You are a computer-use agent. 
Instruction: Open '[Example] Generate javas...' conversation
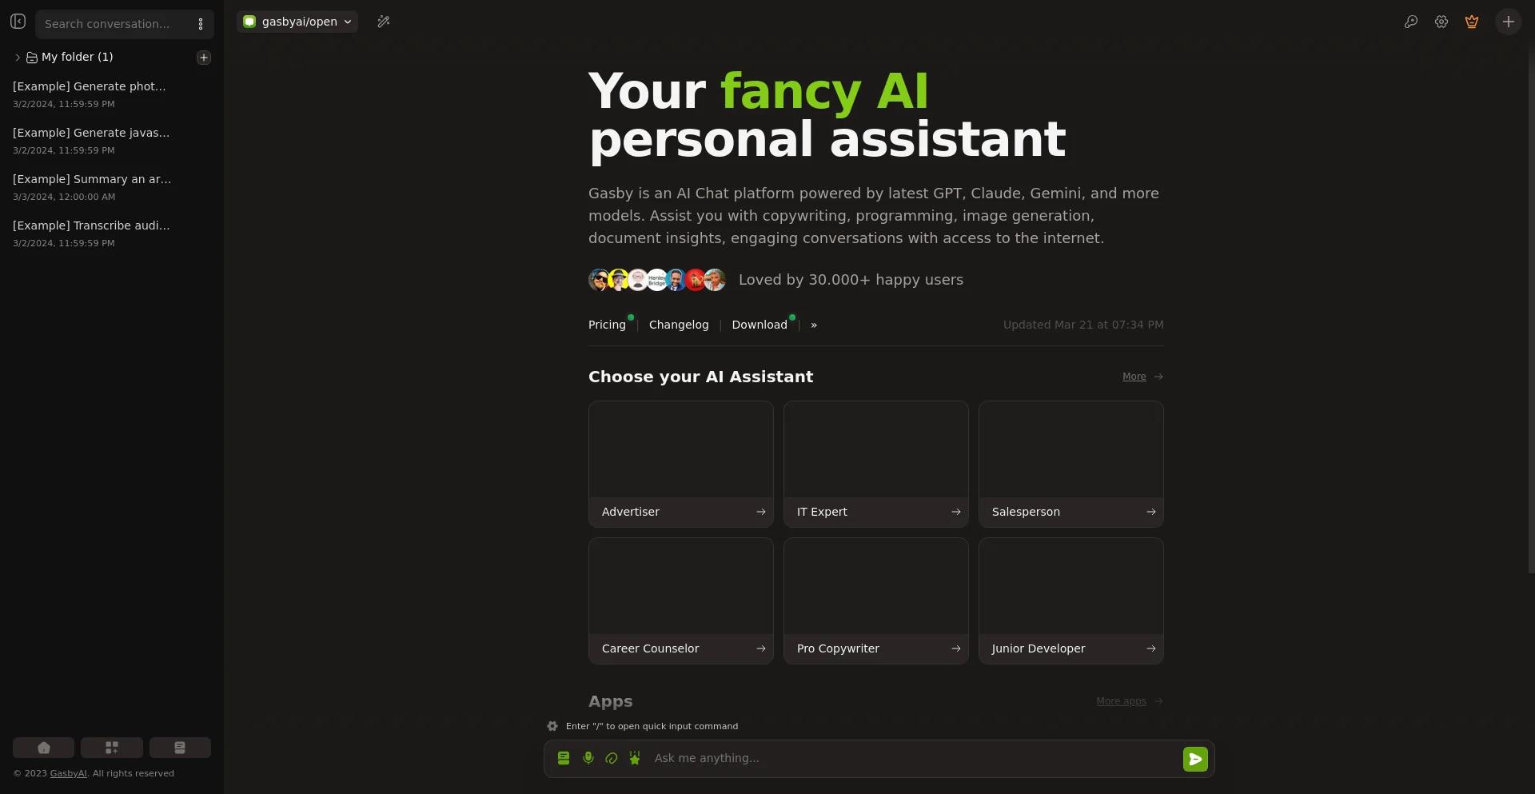tap(112, 141)
